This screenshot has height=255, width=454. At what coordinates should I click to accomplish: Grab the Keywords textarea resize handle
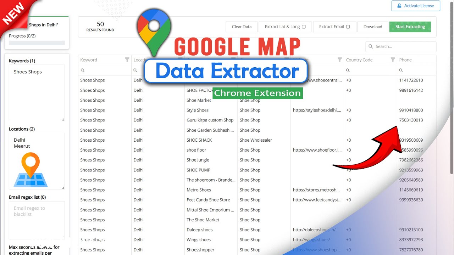(x=63, y=119)
